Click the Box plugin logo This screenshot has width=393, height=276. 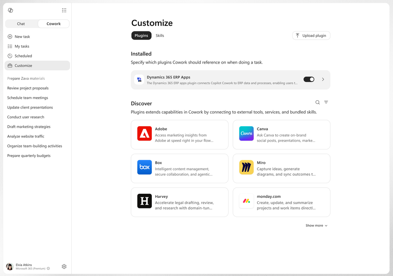[144, 167]
